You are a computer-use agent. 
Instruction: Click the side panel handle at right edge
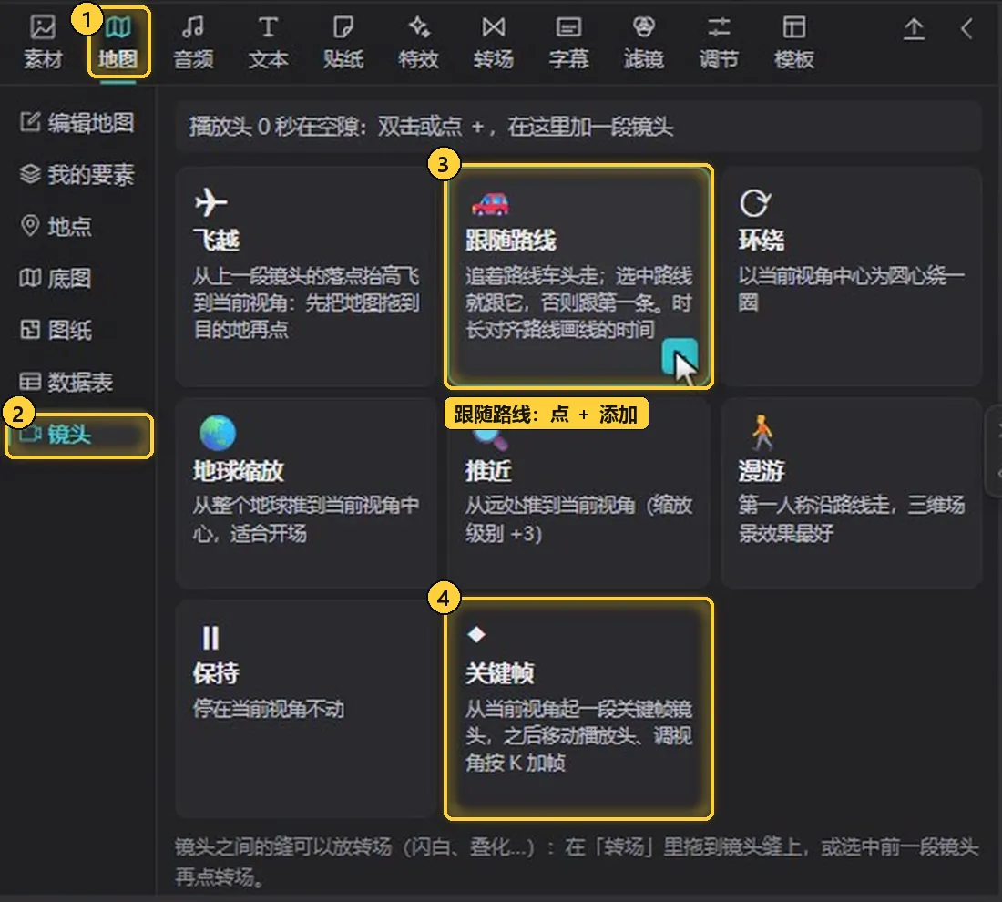click(x=996, y=451)
